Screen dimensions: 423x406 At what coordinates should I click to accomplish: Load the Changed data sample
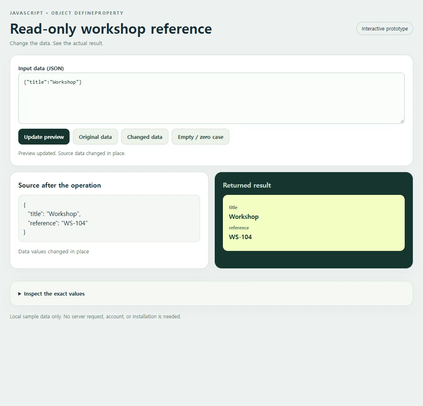coord(145,137)
